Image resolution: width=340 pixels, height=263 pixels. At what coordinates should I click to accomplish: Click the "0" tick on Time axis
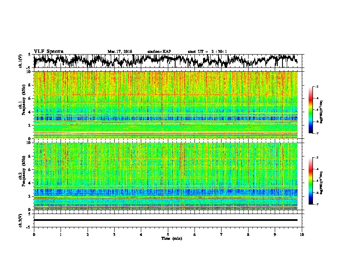pos(34,235)
